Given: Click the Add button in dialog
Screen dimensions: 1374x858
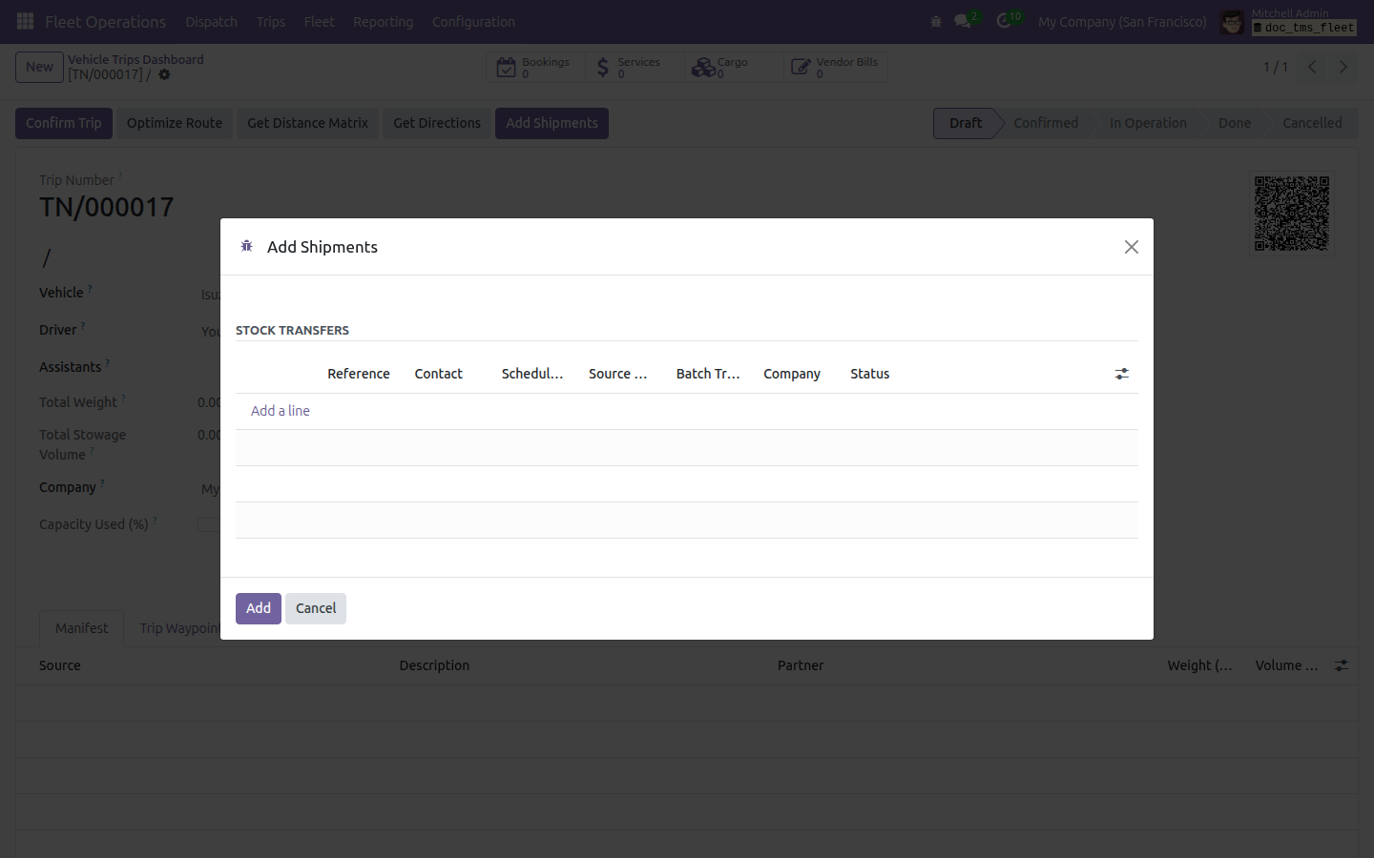Looking at the screenshot, I should [259, 608].
